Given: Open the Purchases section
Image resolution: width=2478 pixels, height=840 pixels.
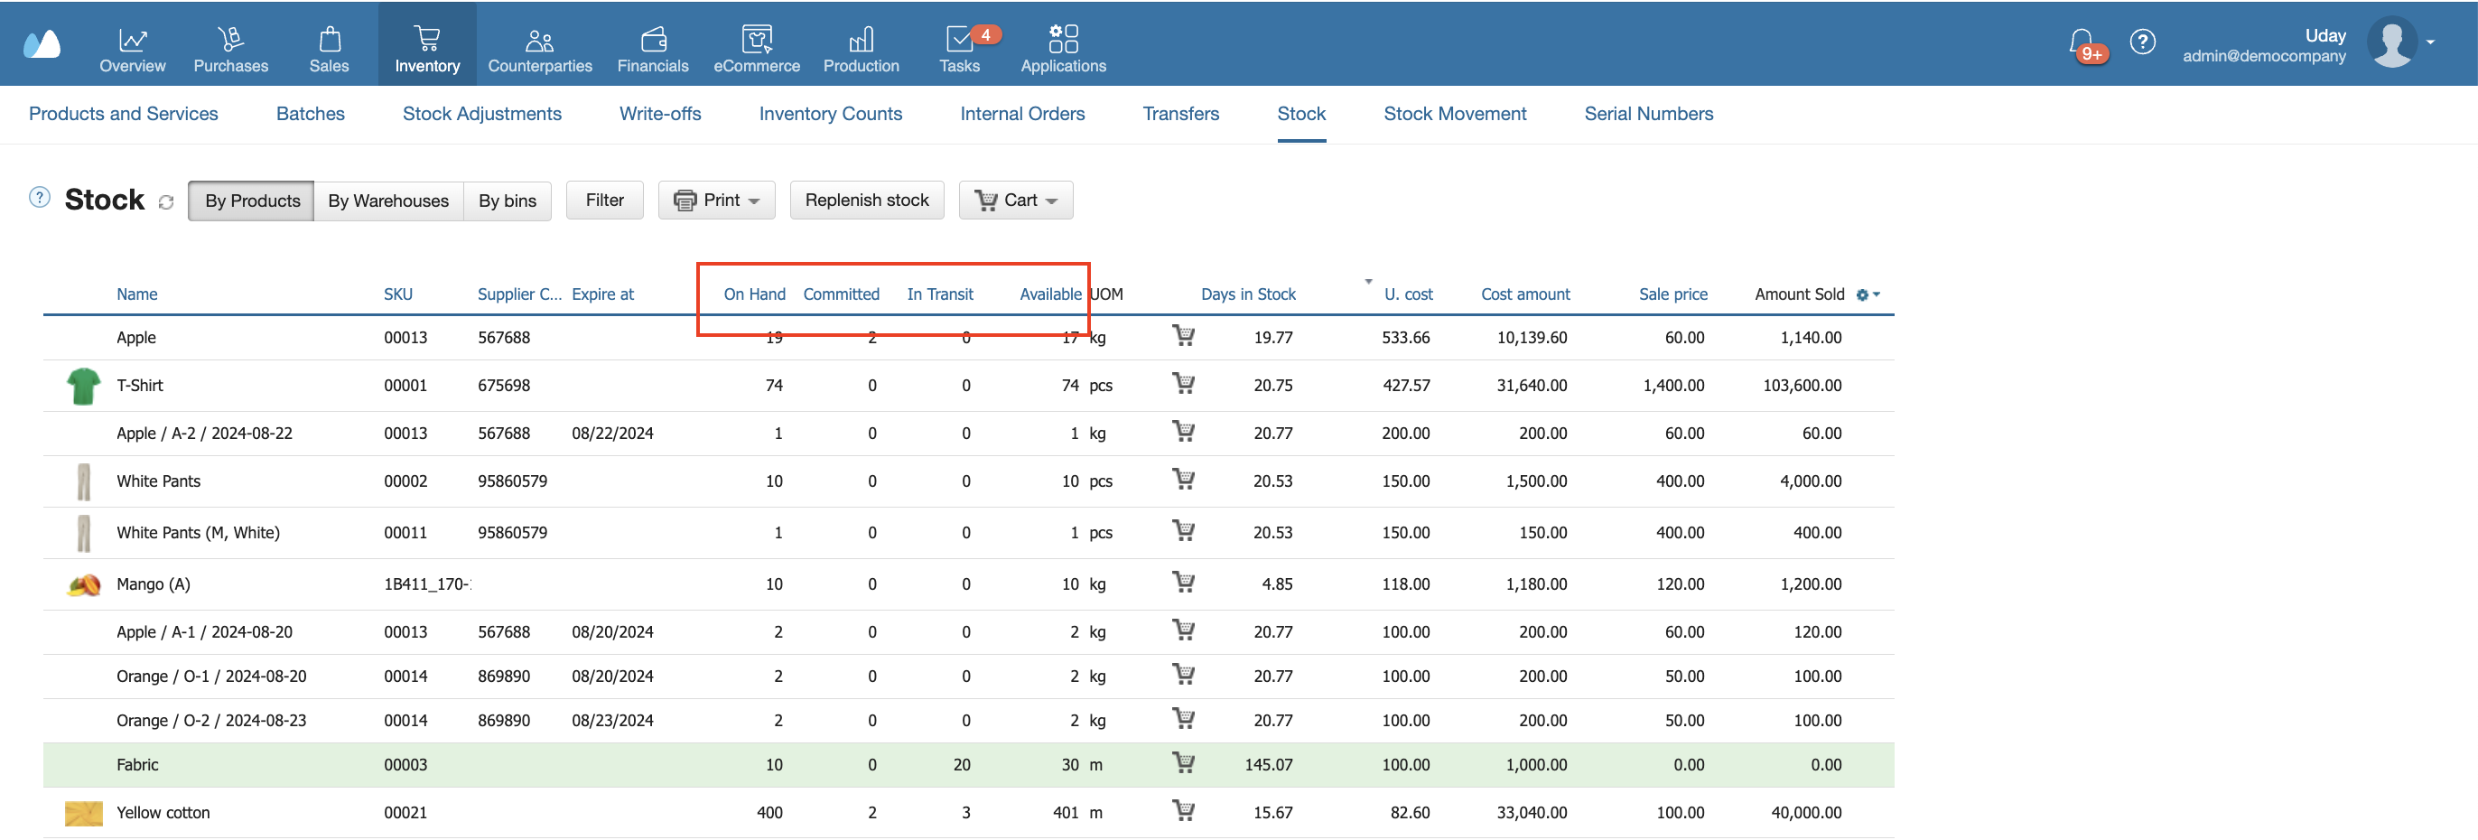Looking at the screenshot, I should point(231,49).
